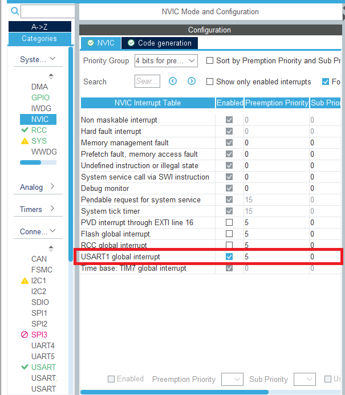The image size is (345, 395).
Task: Click the interrupt Search input field
Action: [x=147, y=81]
